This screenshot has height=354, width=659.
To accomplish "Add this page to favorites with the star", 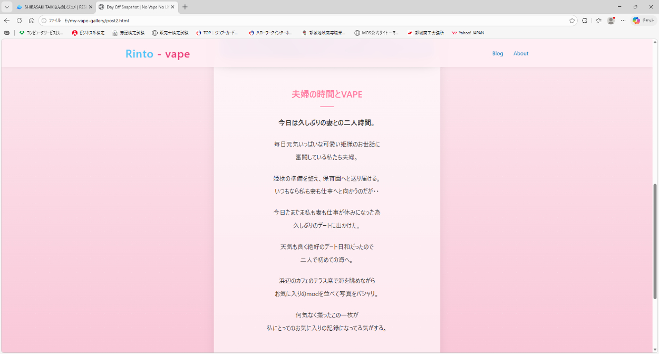I will point(572,21).
